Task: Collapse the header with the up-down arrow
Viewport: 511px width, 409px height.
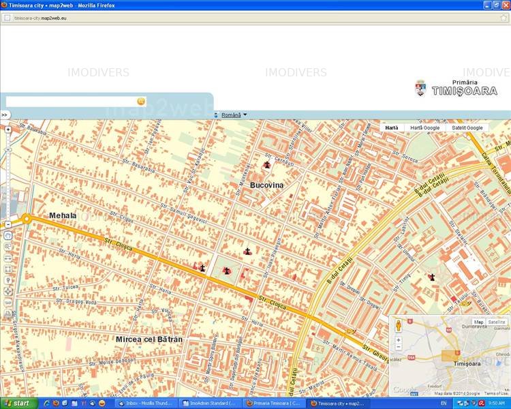Action: tap(215, 115)
